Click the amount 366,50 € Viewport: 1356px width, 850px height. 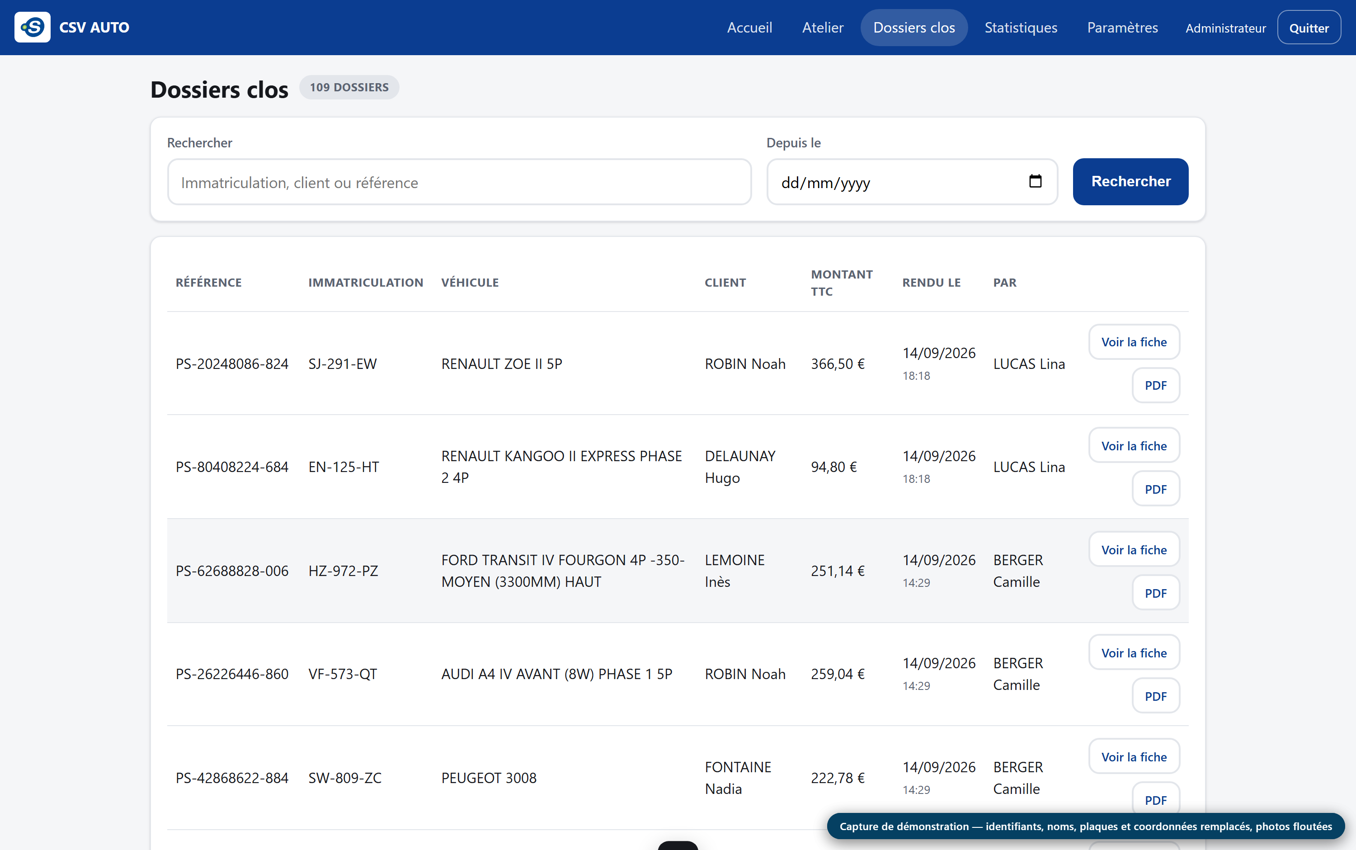coord(837,364)
